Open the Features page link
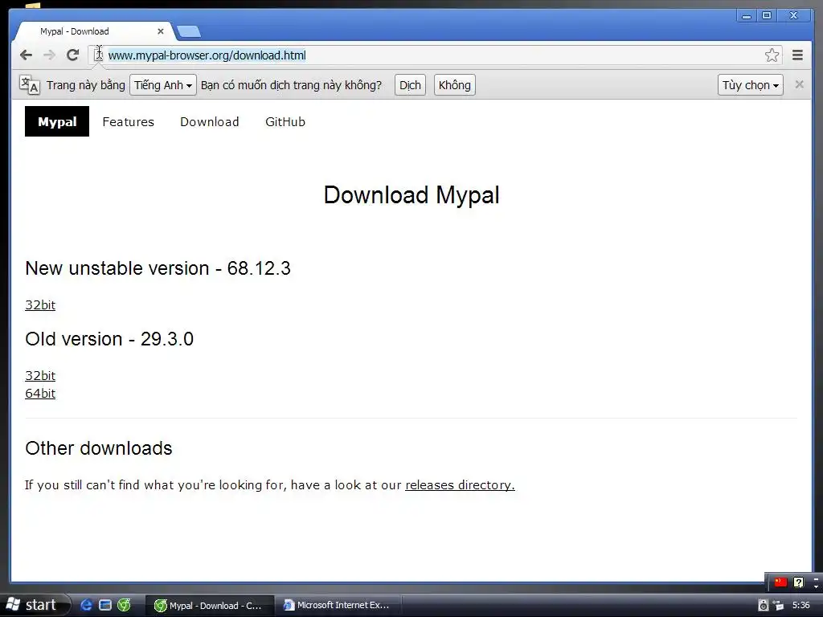Screen dimensions: 823x617 pos(128,122)
